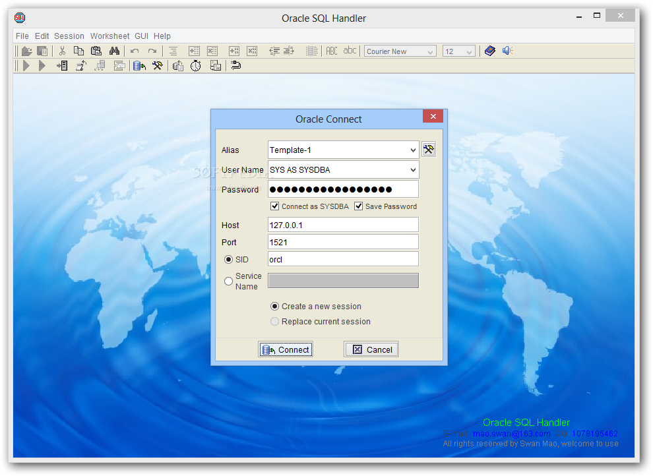This screenshot has height=476, width=653.
Task: Close the Oracle Connect dialog
Action: tap(433, 116)
